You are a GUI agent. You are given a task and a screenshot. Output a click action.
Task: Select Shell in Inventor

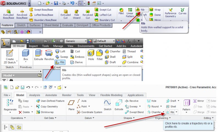(110, 57)
